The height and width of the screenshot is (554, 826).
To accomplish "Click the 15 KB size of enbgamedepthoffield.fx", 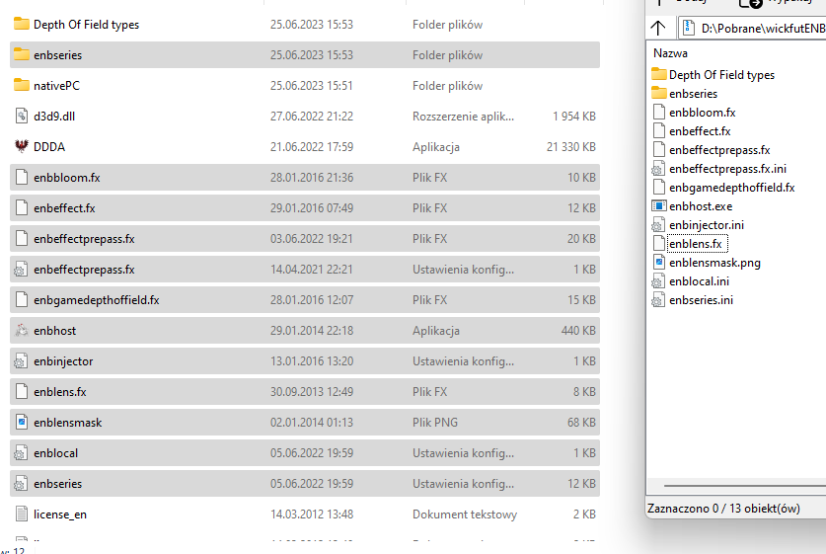I will [x=581, y=300].
